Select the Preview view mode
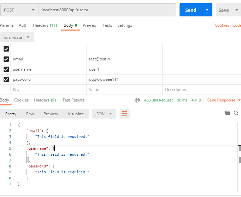Image resolution: width=241 pixels, height=197 pixels. (x=51, y=114)
